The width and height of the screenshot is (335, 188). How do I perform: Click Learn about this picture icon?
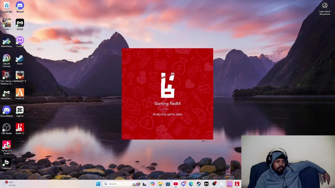(x=325, y=9)
